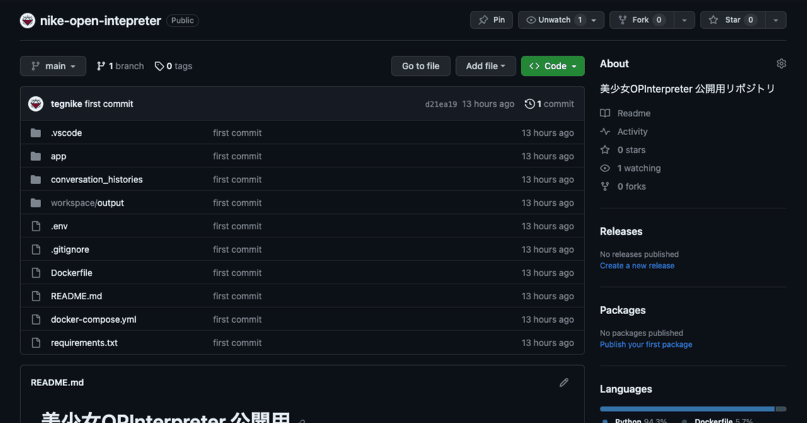Edit README with the pencil icon
The width and height of the screenshot is (807, 423).
(564, 383)
